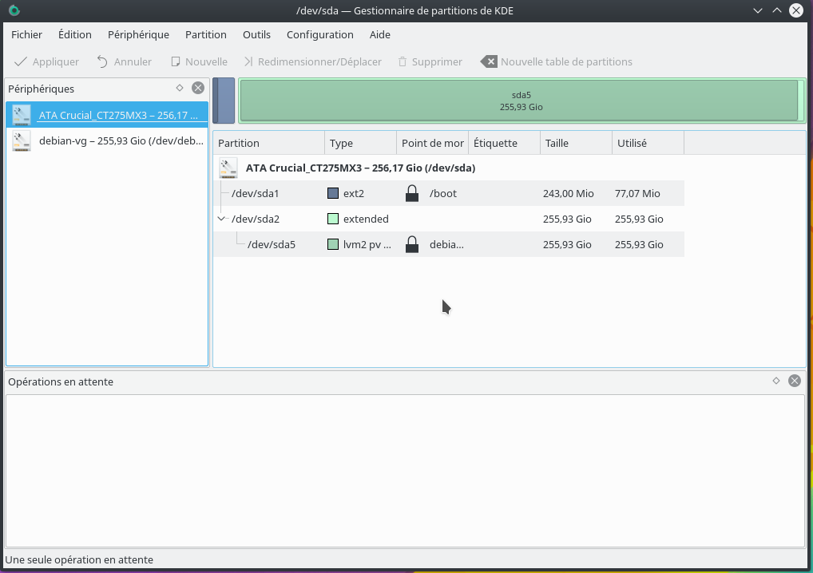Click the Annuler undo toolbar icon

pyautogui.click(x=102, y=61)
